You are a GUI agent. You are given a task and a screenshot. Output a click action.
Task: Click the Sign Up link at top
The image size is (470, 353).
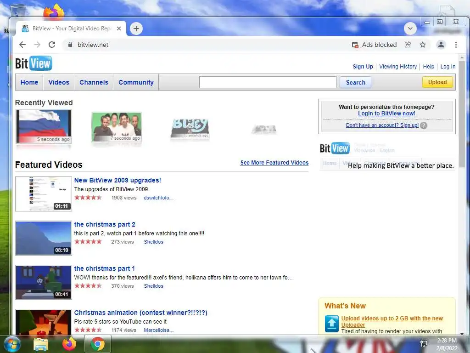[363, 67]
